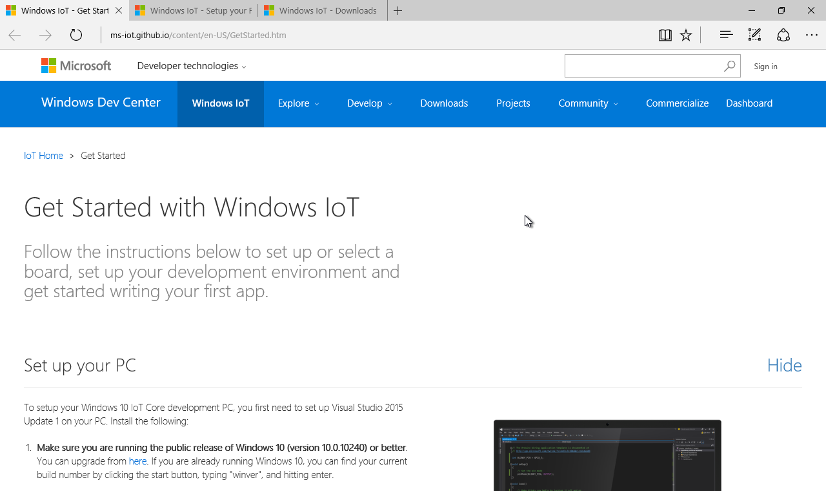826x491 pixels.
Task: Start a Web Note annotation
Action: point(754,35)
